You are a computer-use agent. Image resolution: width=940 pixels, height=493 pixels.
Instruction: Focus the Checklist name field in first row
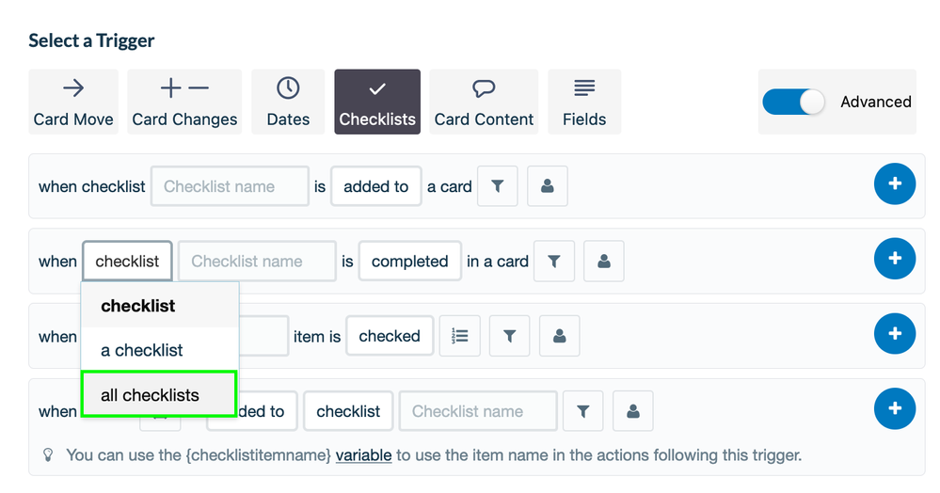pyautogui.click(x=231, y=186)
